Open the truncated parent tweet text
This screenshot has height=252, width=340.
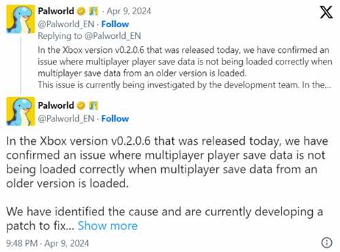(x=185, y=67)
